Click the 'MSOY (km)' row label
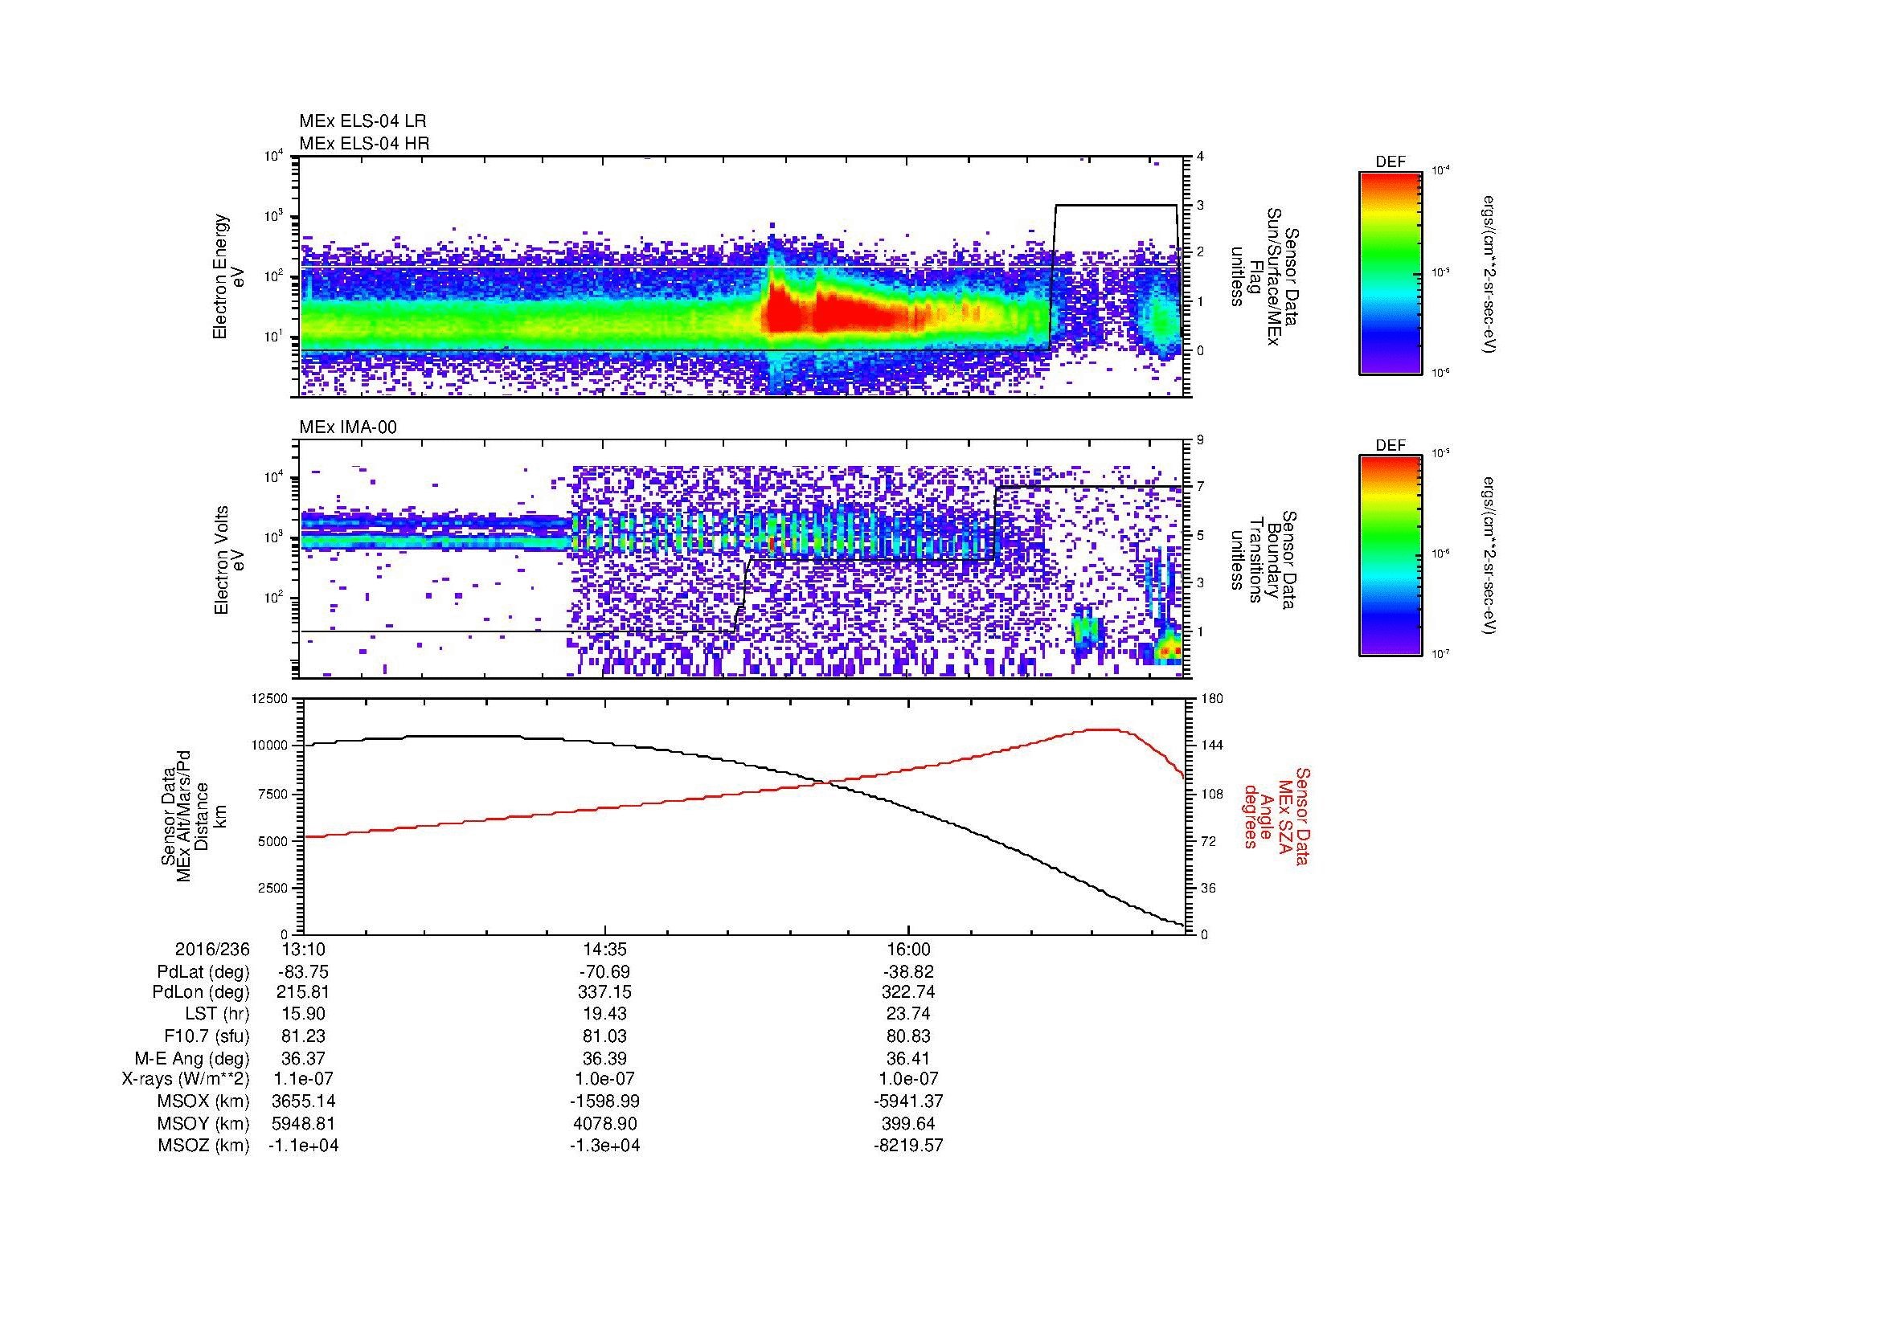The width and height of the screenshot is (1880, 1328). [204, 1123]
